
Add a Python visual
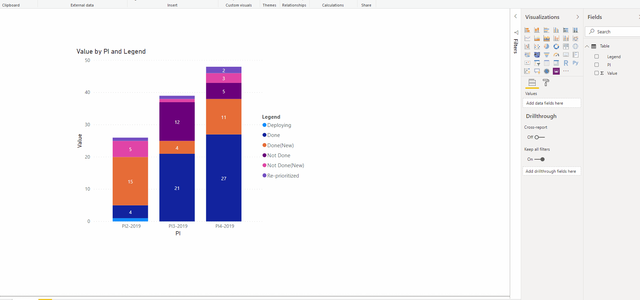click(x=575, y=63)
